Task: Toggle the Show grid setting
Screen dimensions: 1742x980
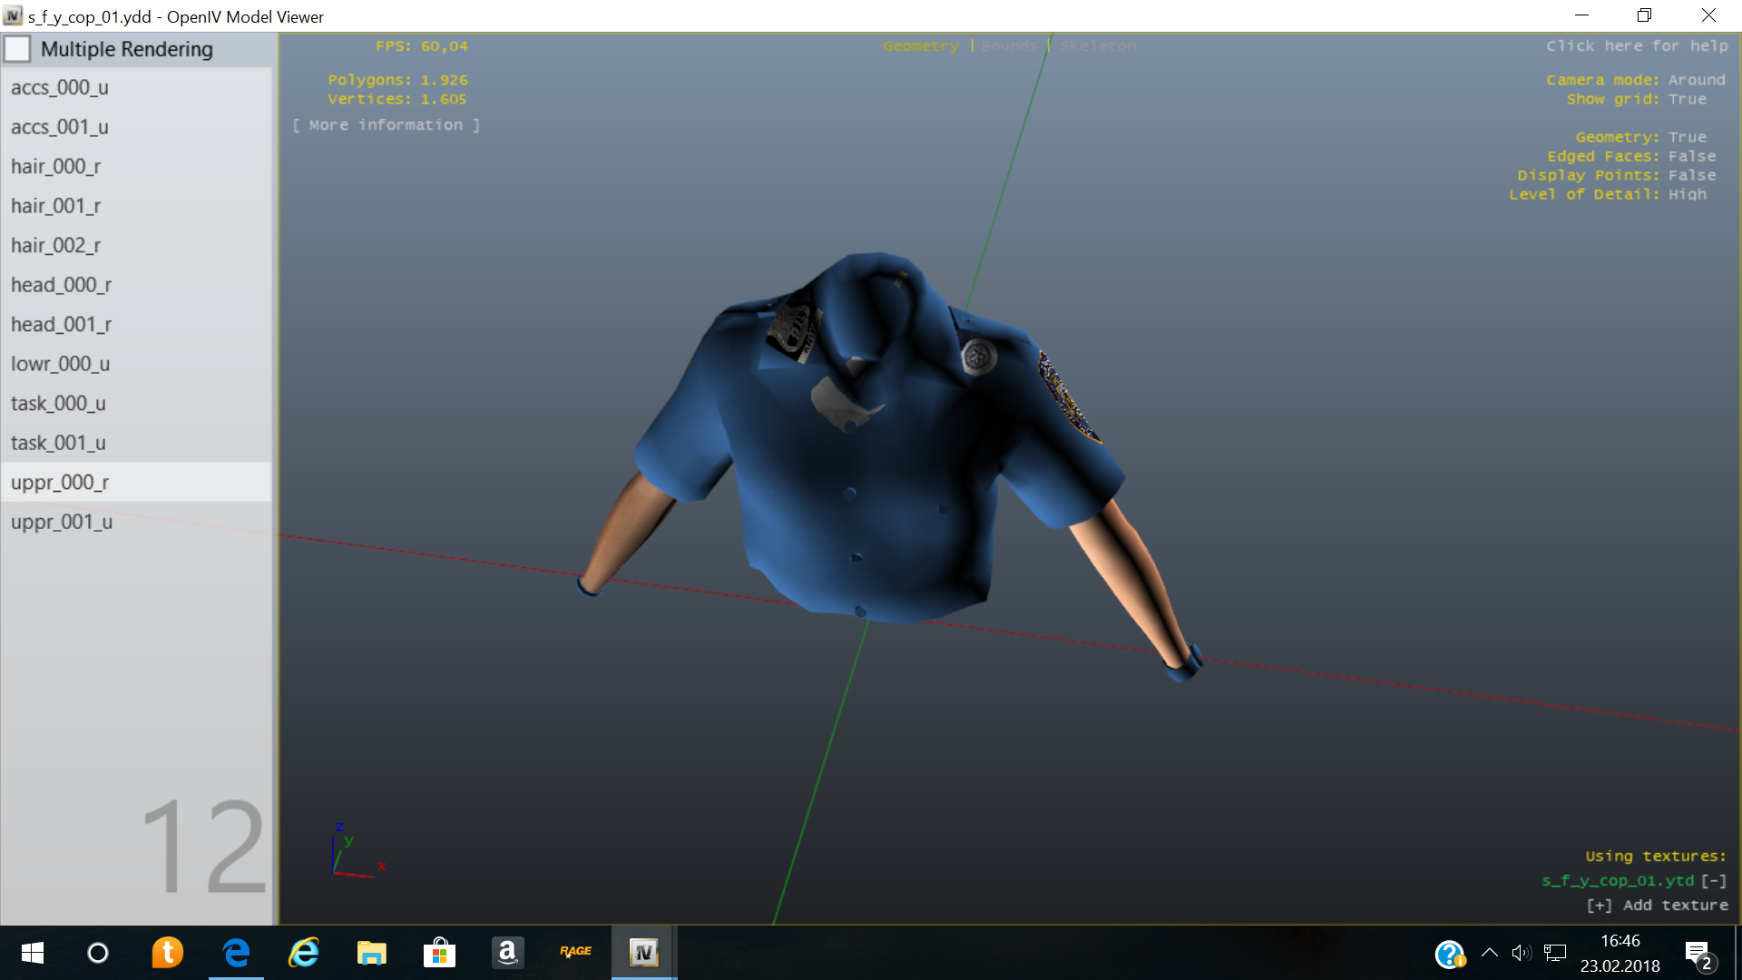Action: [x=1686, y=99]
